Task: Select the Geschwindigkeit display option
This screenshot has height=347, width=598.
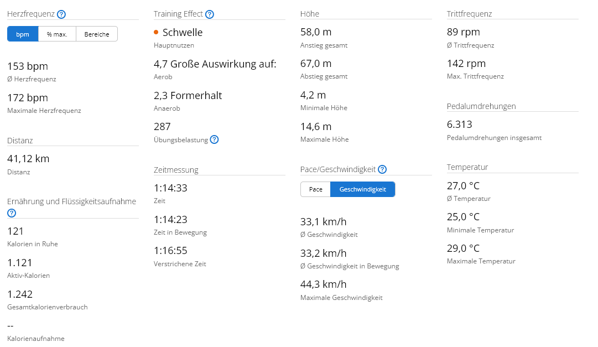Action: pos(362,189)
